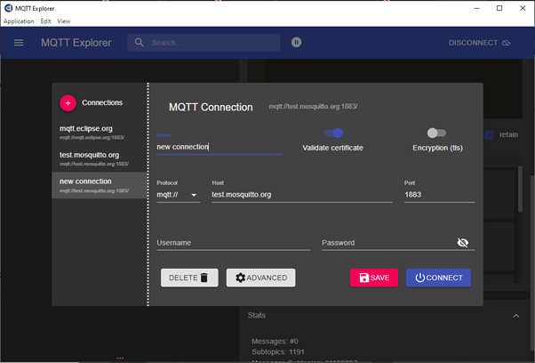
Task: Click the pause button next to search
Action: tap(296, 43)
